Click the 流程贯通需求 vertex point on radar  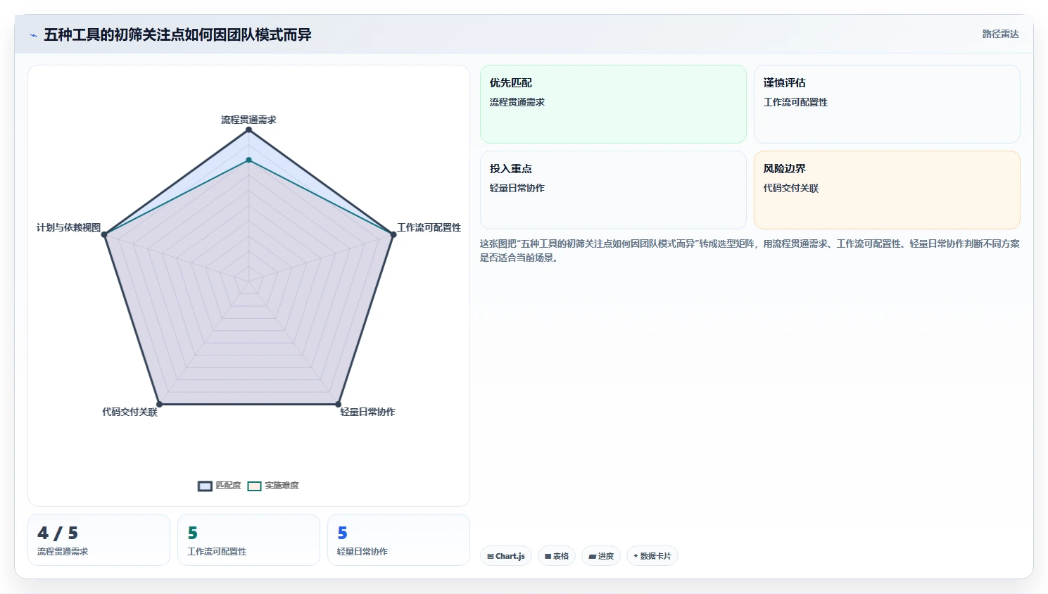(x=248, y=130)
